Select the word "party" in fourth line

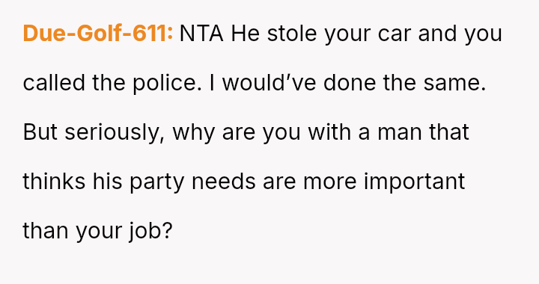pos(157,182)
